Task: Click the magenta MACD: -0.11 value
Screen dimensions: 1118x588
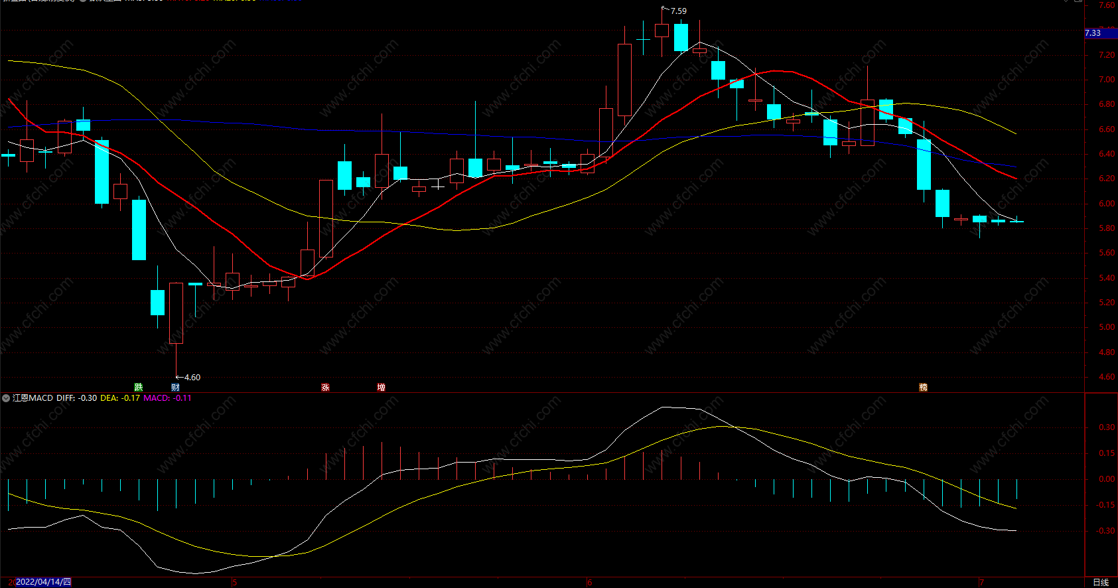Action: pos(168,398)
